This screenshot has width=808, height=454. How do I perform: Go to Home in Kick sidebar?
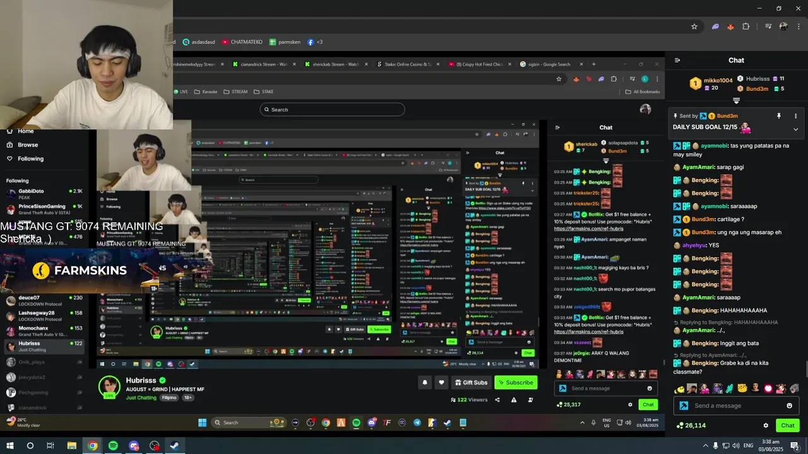21,131
